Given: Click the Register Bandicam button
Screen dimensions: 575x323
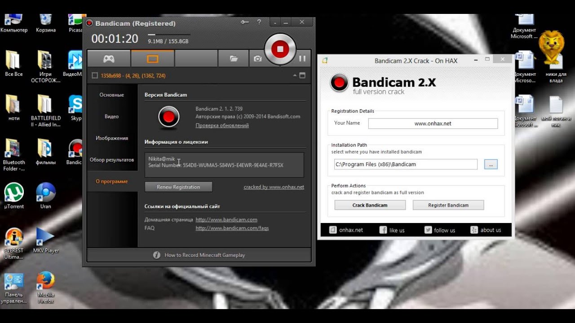Looking at the screenshot, I should point(448,205).
